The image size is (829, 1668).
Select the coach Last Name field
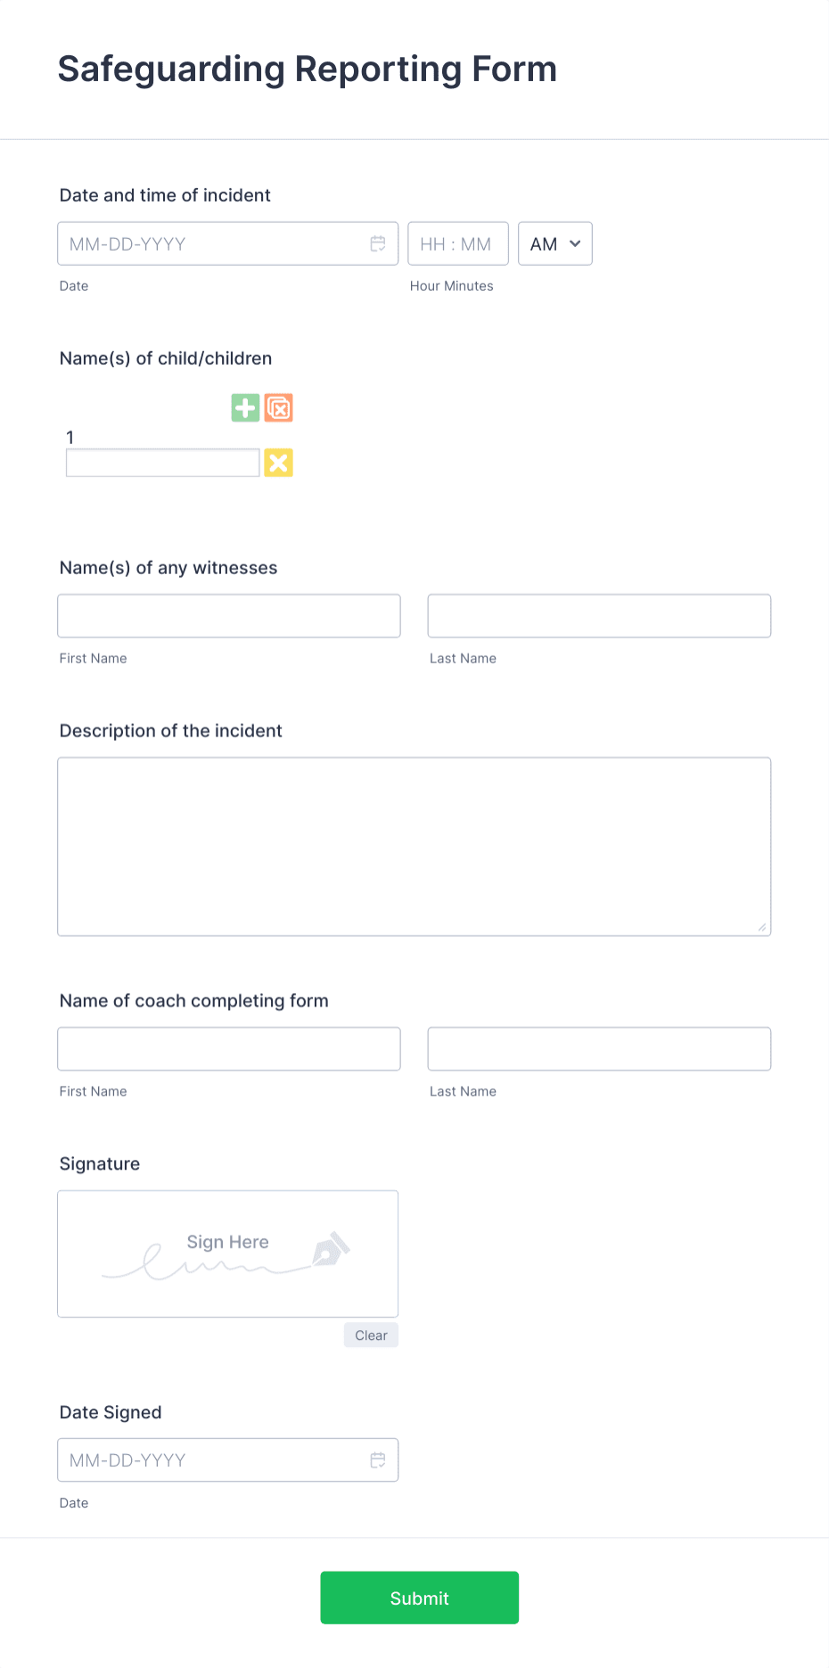pos(598,1048)
